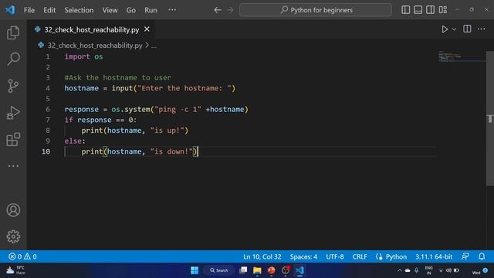Close the 32_check_host_reachability.py tab

tap(147, 29)
